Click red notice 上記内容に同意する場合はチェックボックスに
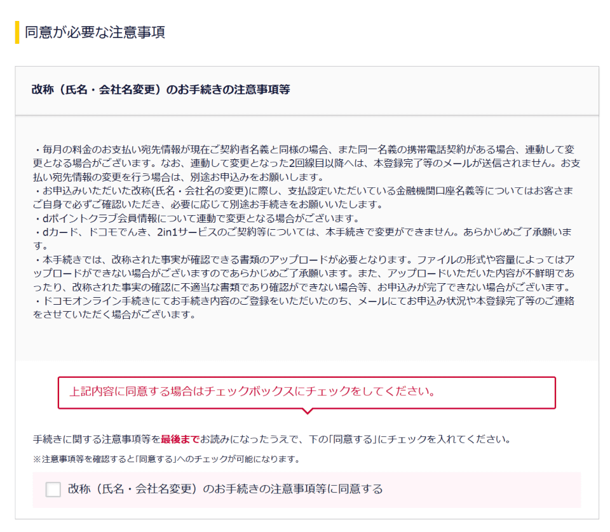This screenshot has height=532, width=610. coord(306,392)
